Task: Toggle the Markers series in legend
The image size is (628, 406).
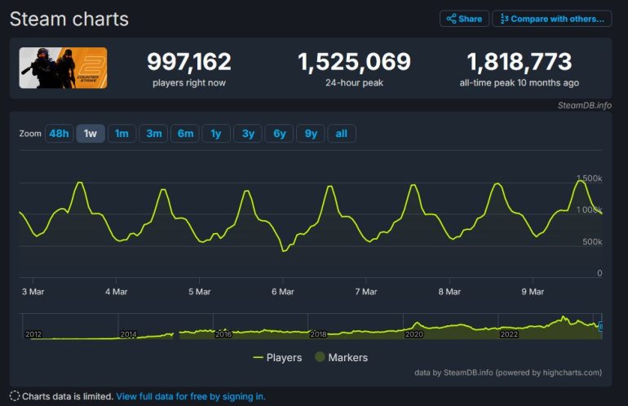Action: [341, 357]
